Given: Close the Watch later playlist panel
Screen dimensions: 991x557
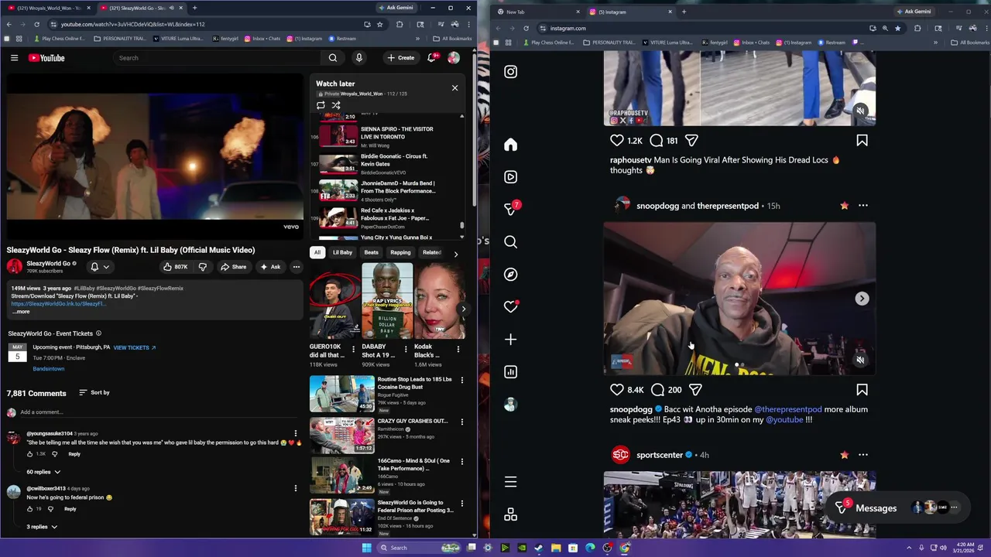Looking at the screenshot, I should 454,87.
